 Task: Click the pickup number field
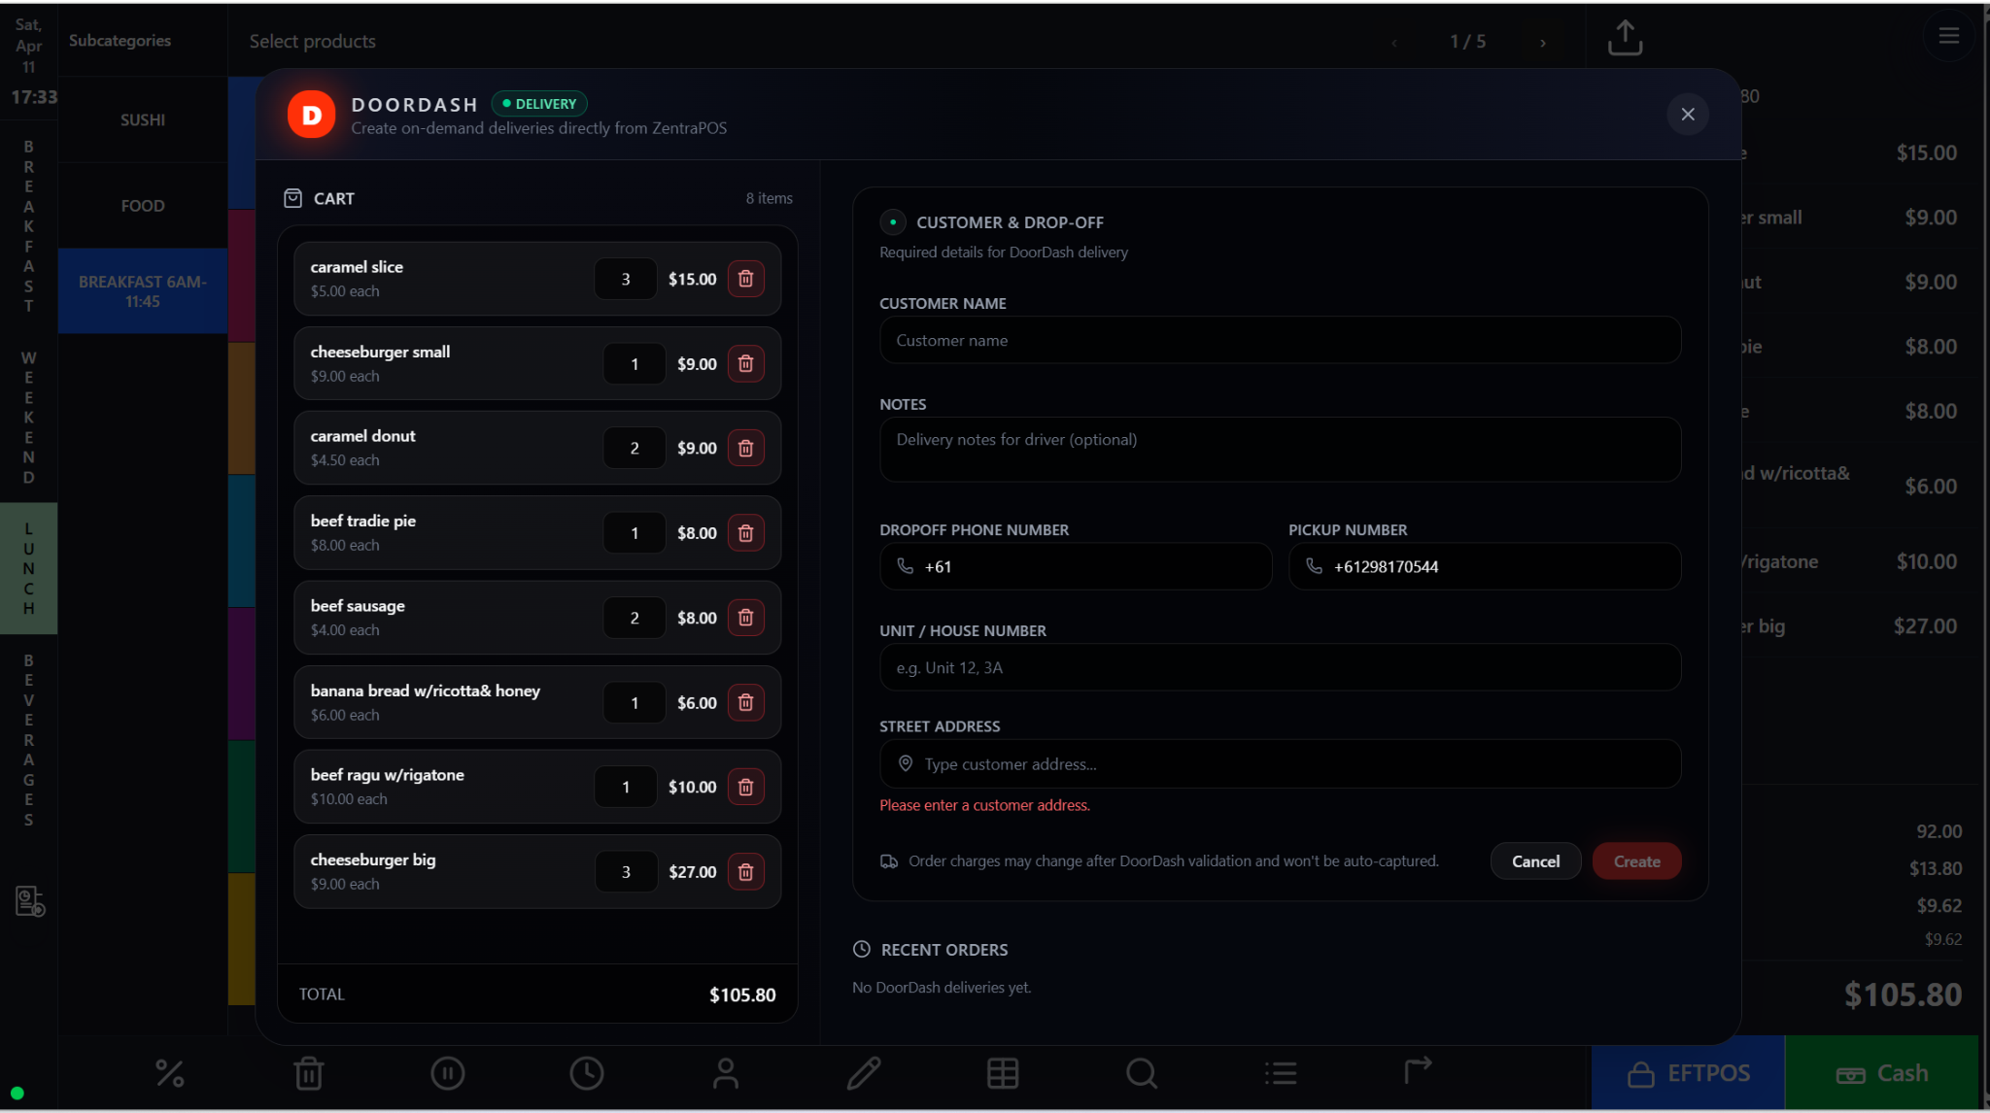pyautogui.click(x=1485, y=566)
